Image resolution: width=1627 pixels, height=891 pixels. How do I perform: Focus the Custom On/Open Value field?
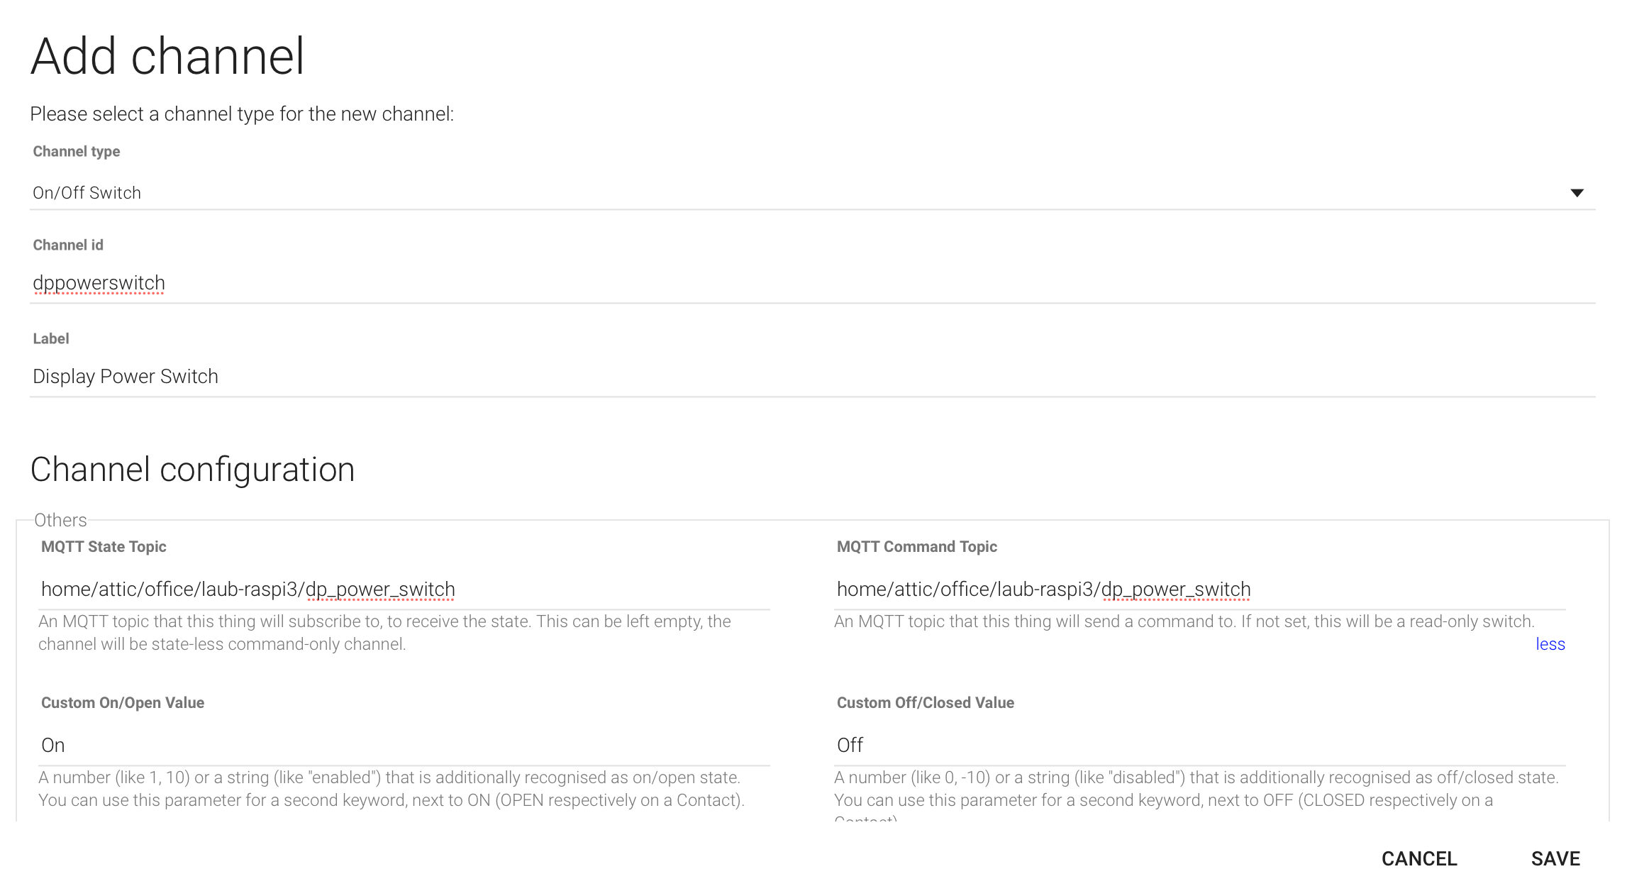[x=404, y=746]
